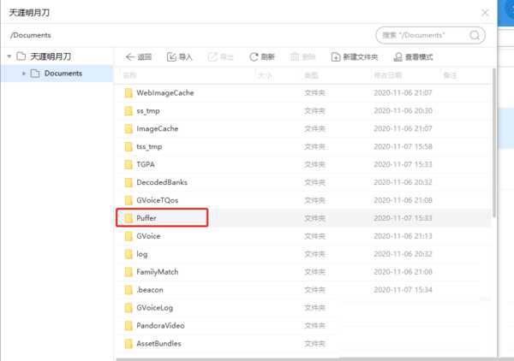Screen dimensions: 514x361
Task: Open the 查看模式 view mode option
Action: click(413, 56)
